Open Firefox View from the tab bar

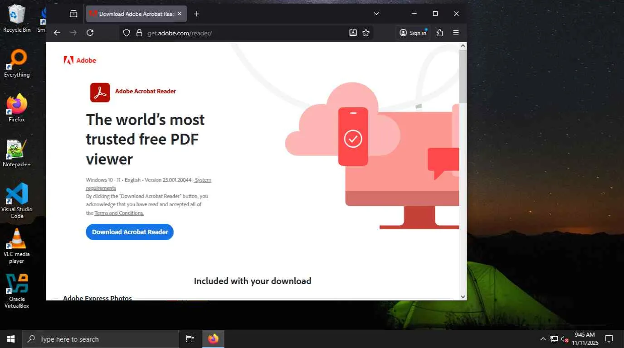click(73, 14)
